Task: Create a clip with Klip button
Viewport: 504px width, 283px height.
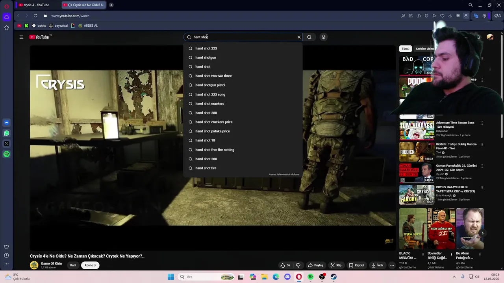Action: [336, 265]
